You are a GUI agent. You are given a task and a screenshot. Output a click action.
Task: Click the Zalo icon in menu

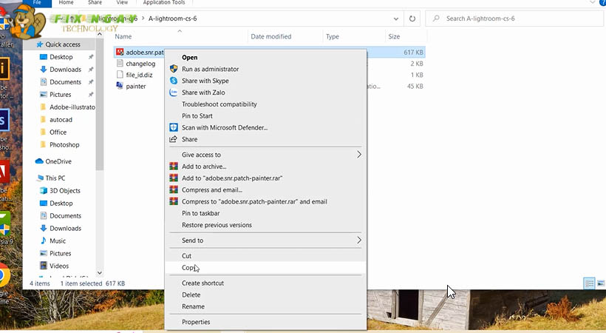click(x=174, y=92)
